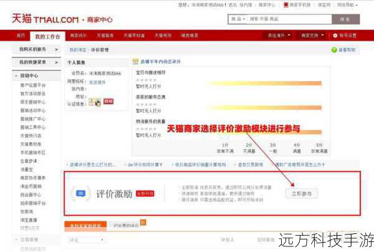Open 官方活动报名 in the sidebar
This screenshot has height=252, width=374.
(32, 94)
